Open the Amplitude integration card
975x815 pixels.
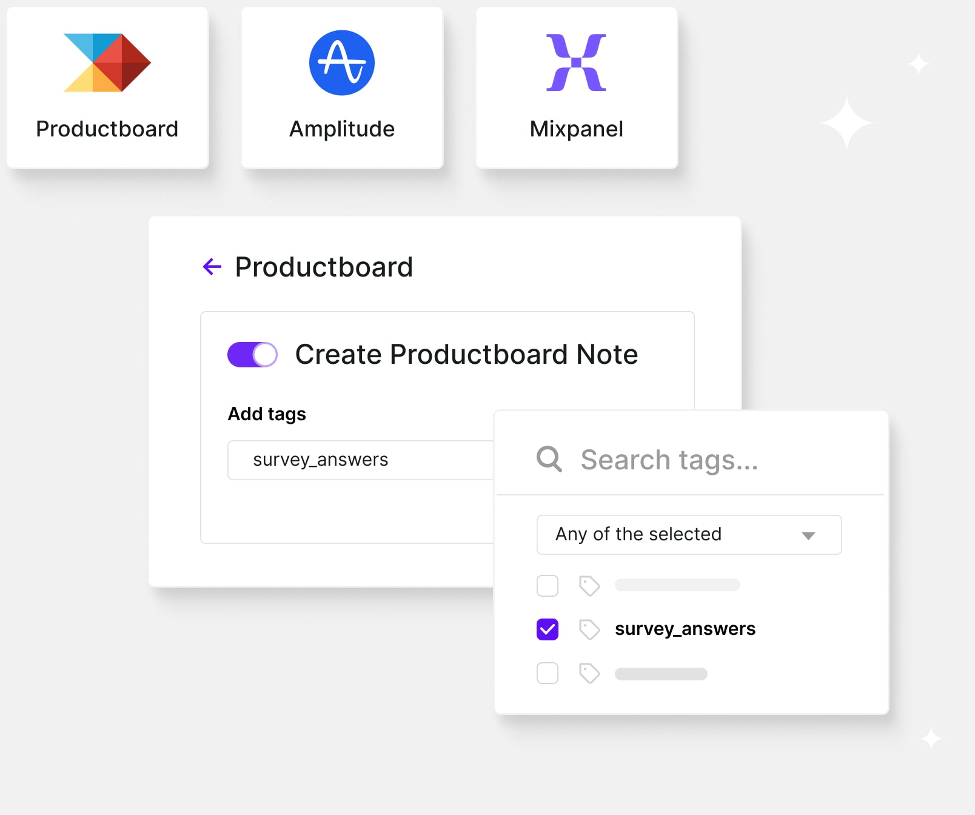click(343, 88)
